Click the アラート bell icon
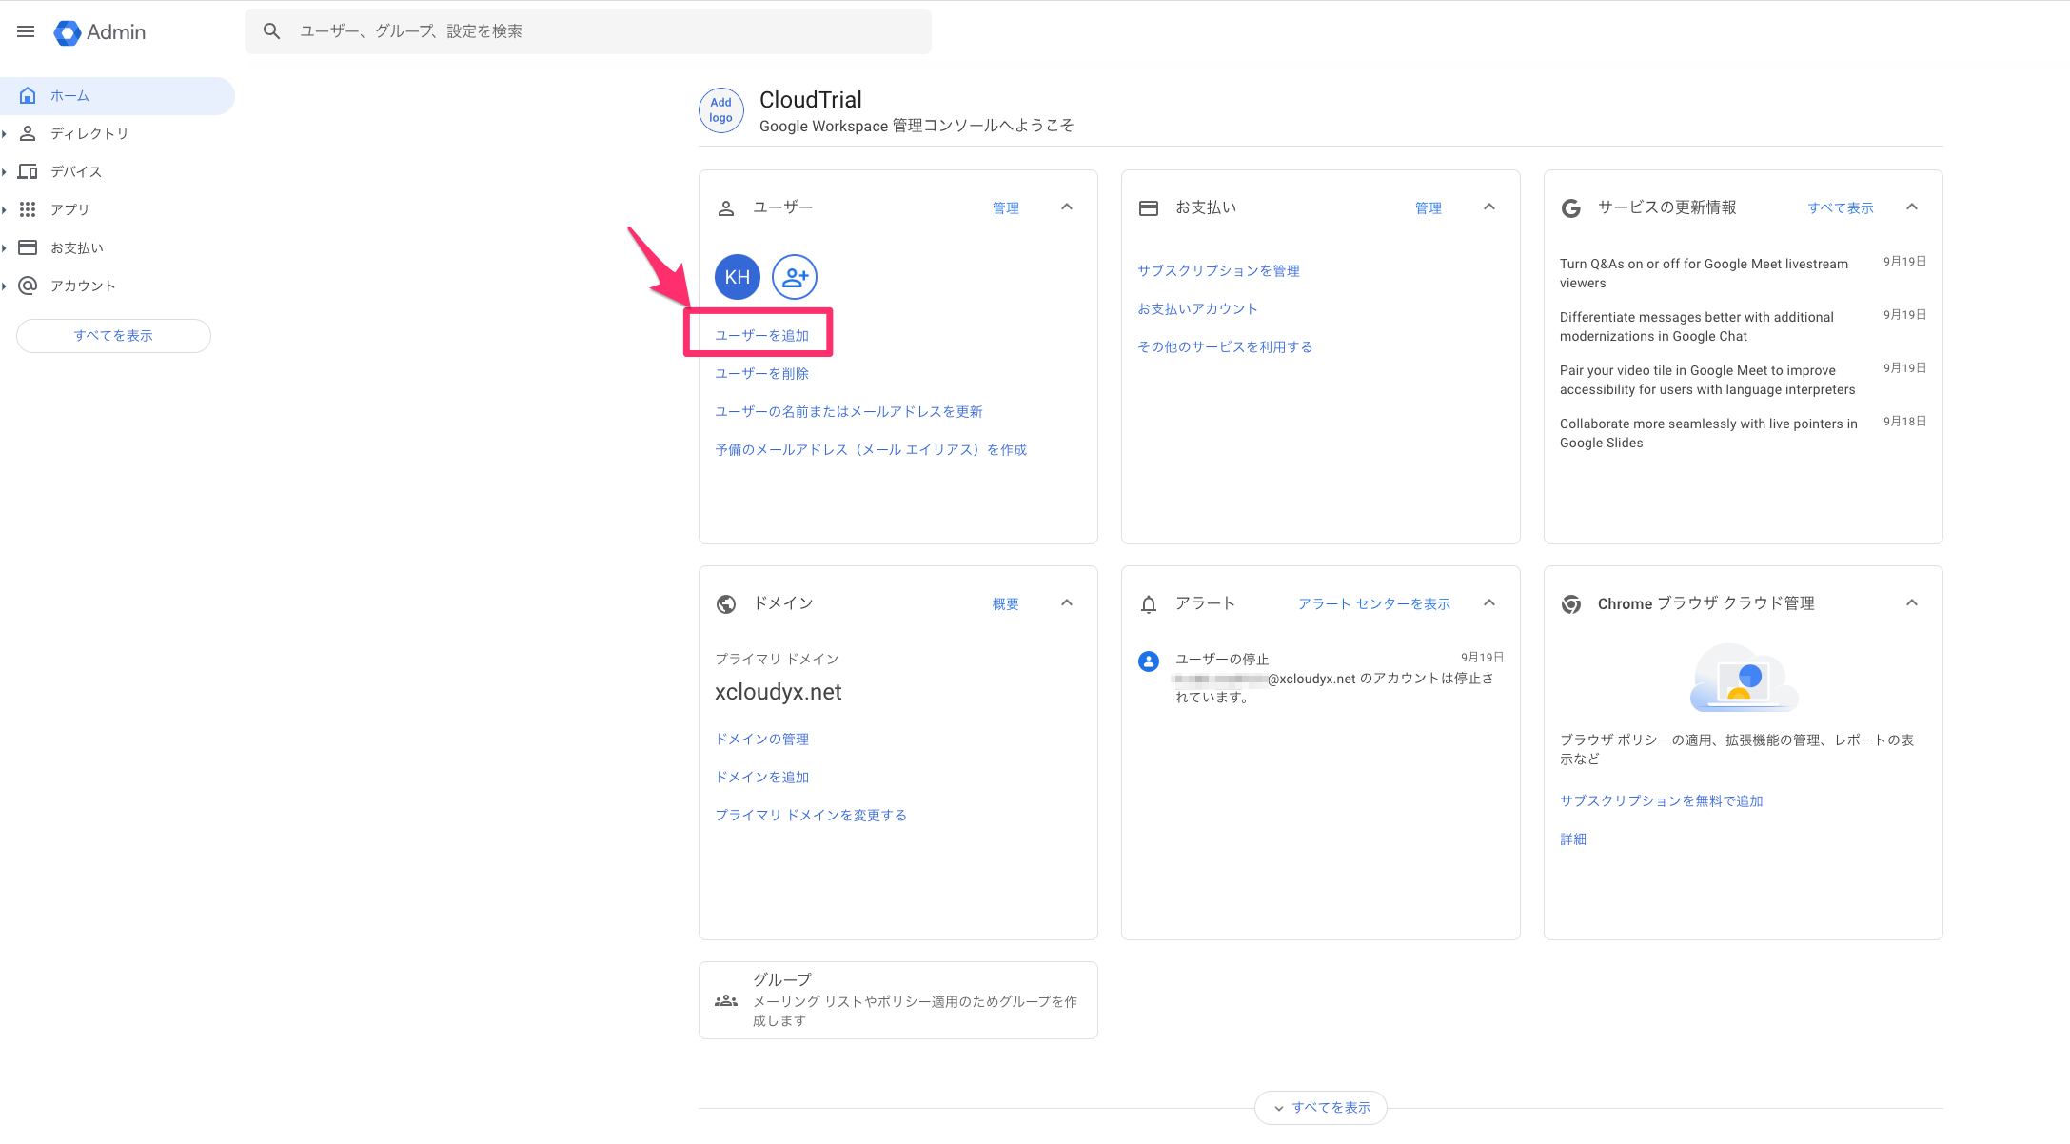The height and width of the screenshot is (1144, 2070). click(1148, 602)
